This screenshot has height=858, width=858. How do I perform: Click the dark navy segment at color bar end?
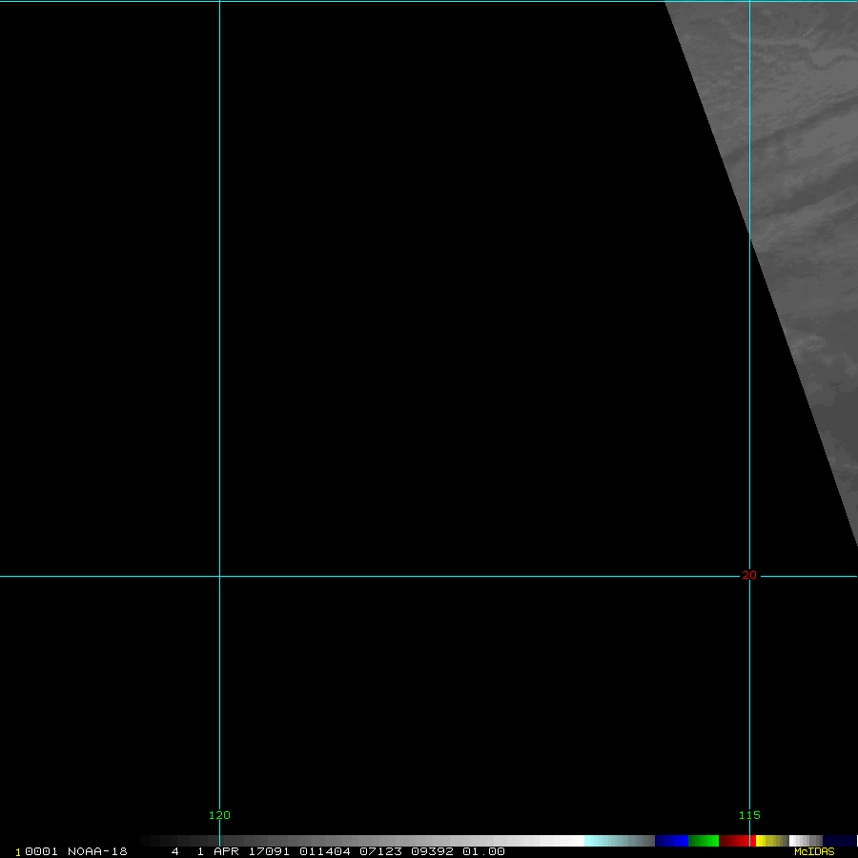click(x=839, y=841)
